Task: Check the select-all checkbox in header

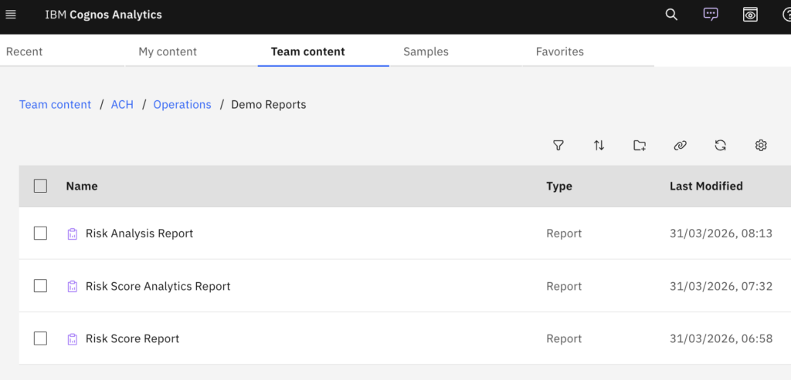Action: click(x=40, y=186)
